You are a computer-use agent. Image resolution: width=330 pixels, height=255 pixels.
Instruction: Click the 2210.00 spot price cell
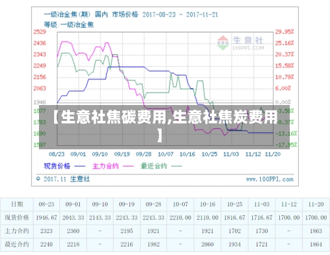click(180, 217)
